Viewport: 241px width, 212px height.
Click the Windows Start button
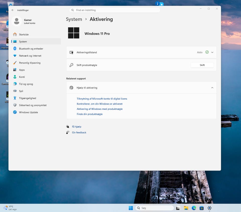131,208
